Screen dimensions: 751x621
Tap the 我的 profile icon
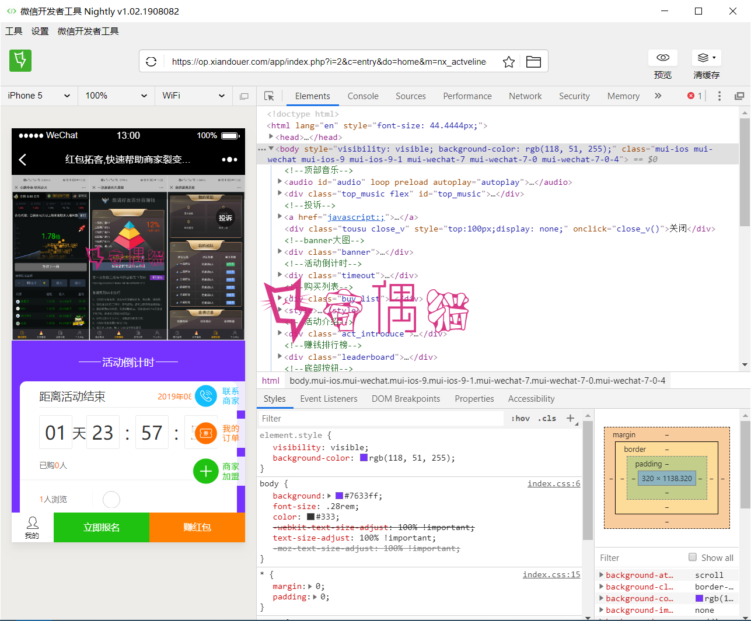[x=33, y=527]
